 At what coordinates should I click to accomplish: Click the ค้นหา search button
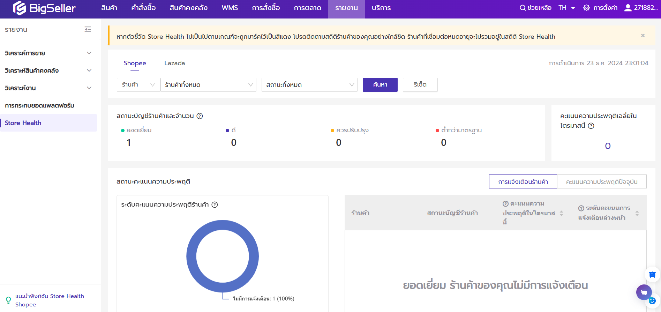click(380, 85)
